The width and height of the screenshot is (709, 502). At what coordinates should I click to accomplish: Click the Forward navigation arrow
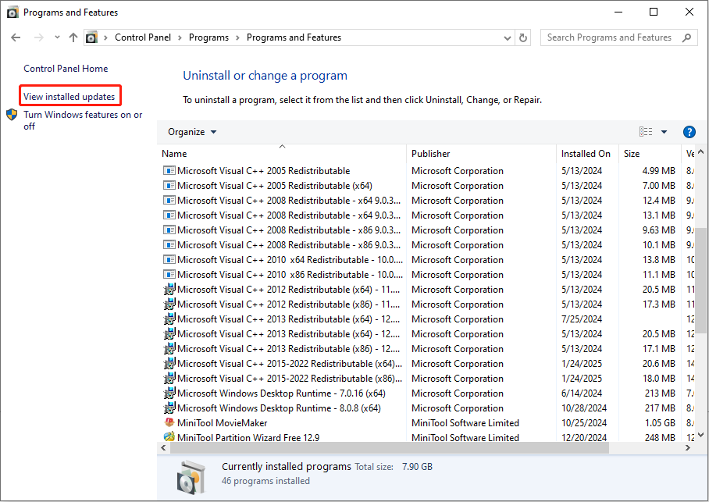pyautogui.click(x=36, y=37)
